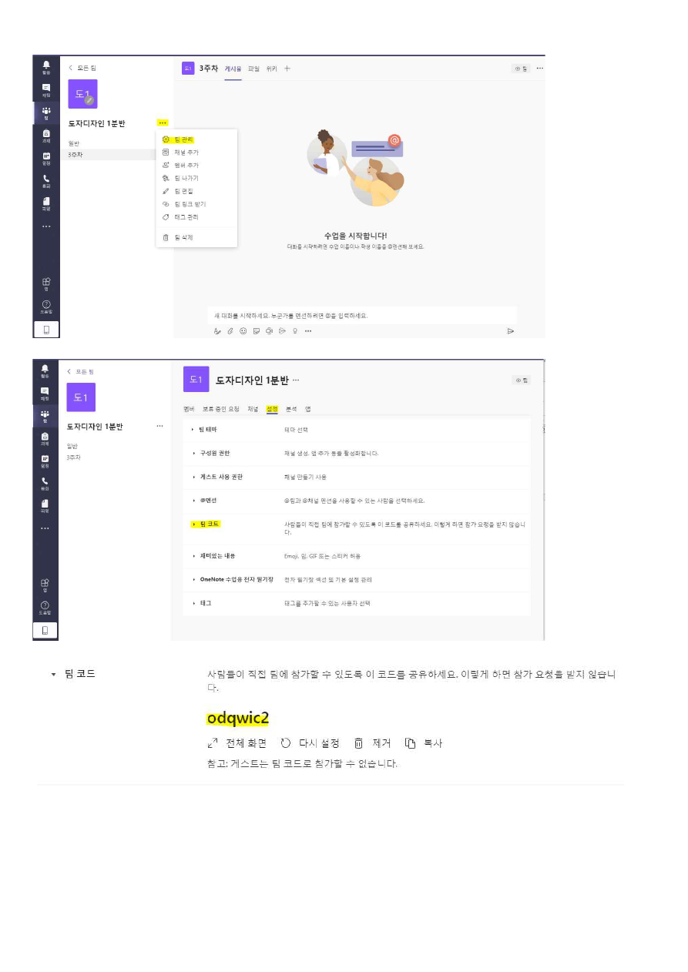Click the 태그 관리 tag icon
This screenshot has height=972, width=688.
pyautogui.click(x=166, y=217)
